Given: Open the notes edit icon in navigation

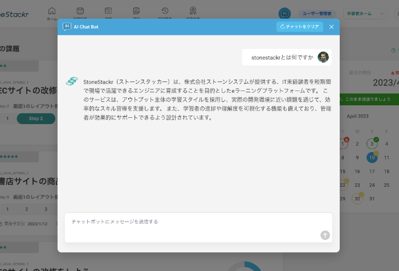Looking at the screenshot, I should point(136,11).
